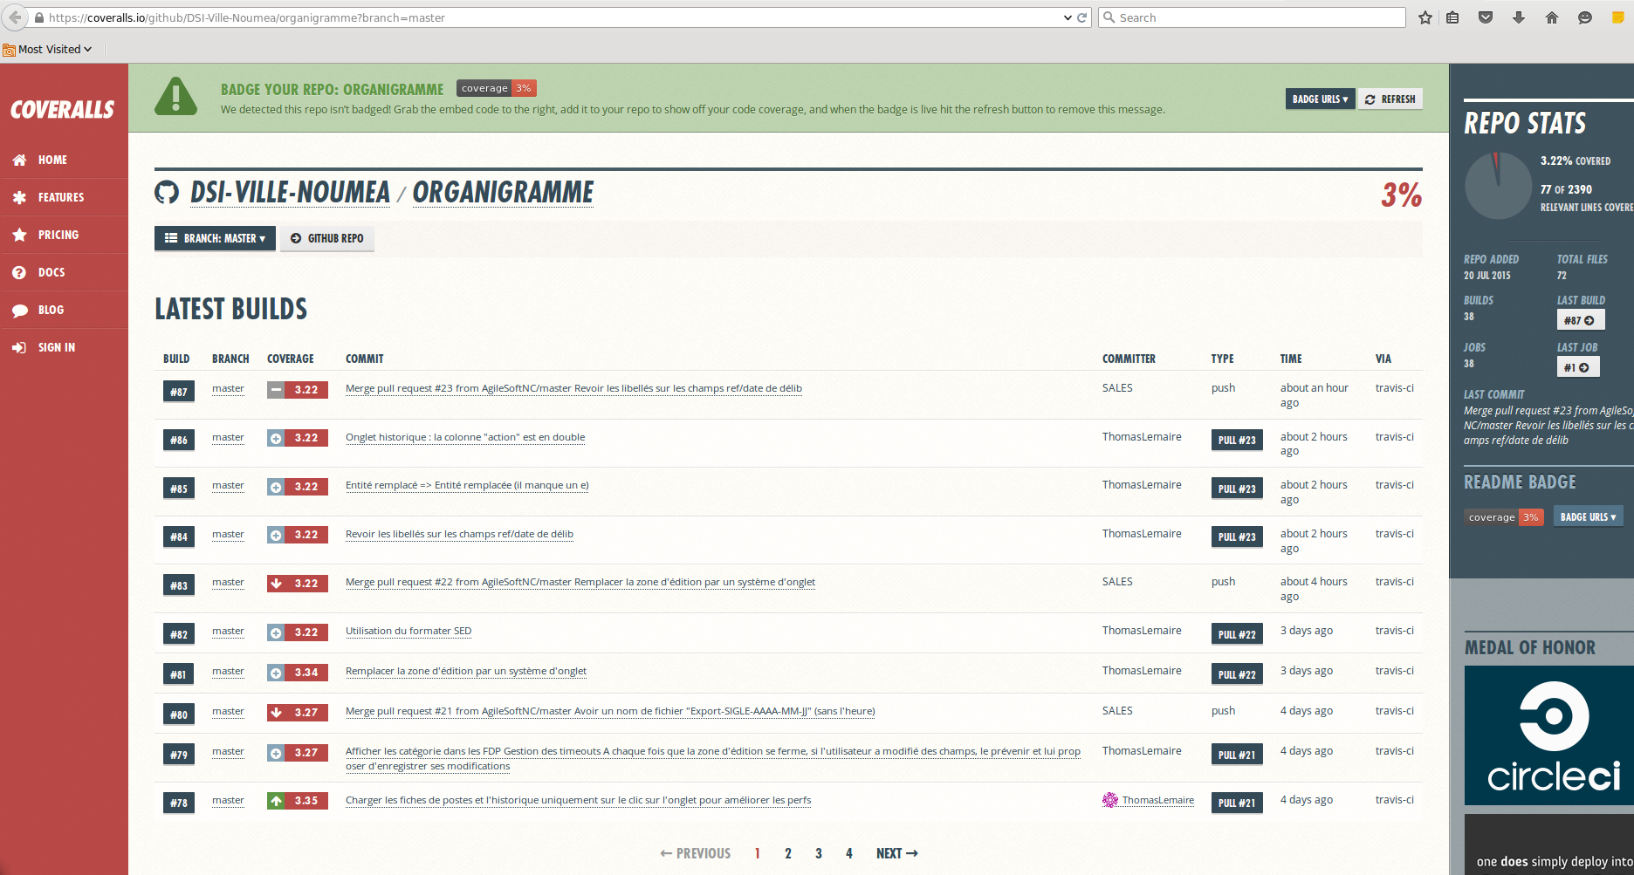This screenshot has width=1634, height=875.
Task: Click ThomasLemaire avatar on build #78
Action: click(x=1109, y=800)
